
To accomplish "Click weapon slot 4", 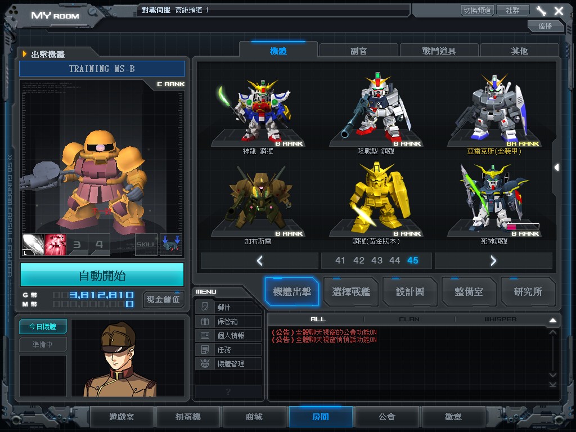I will 99,245.
